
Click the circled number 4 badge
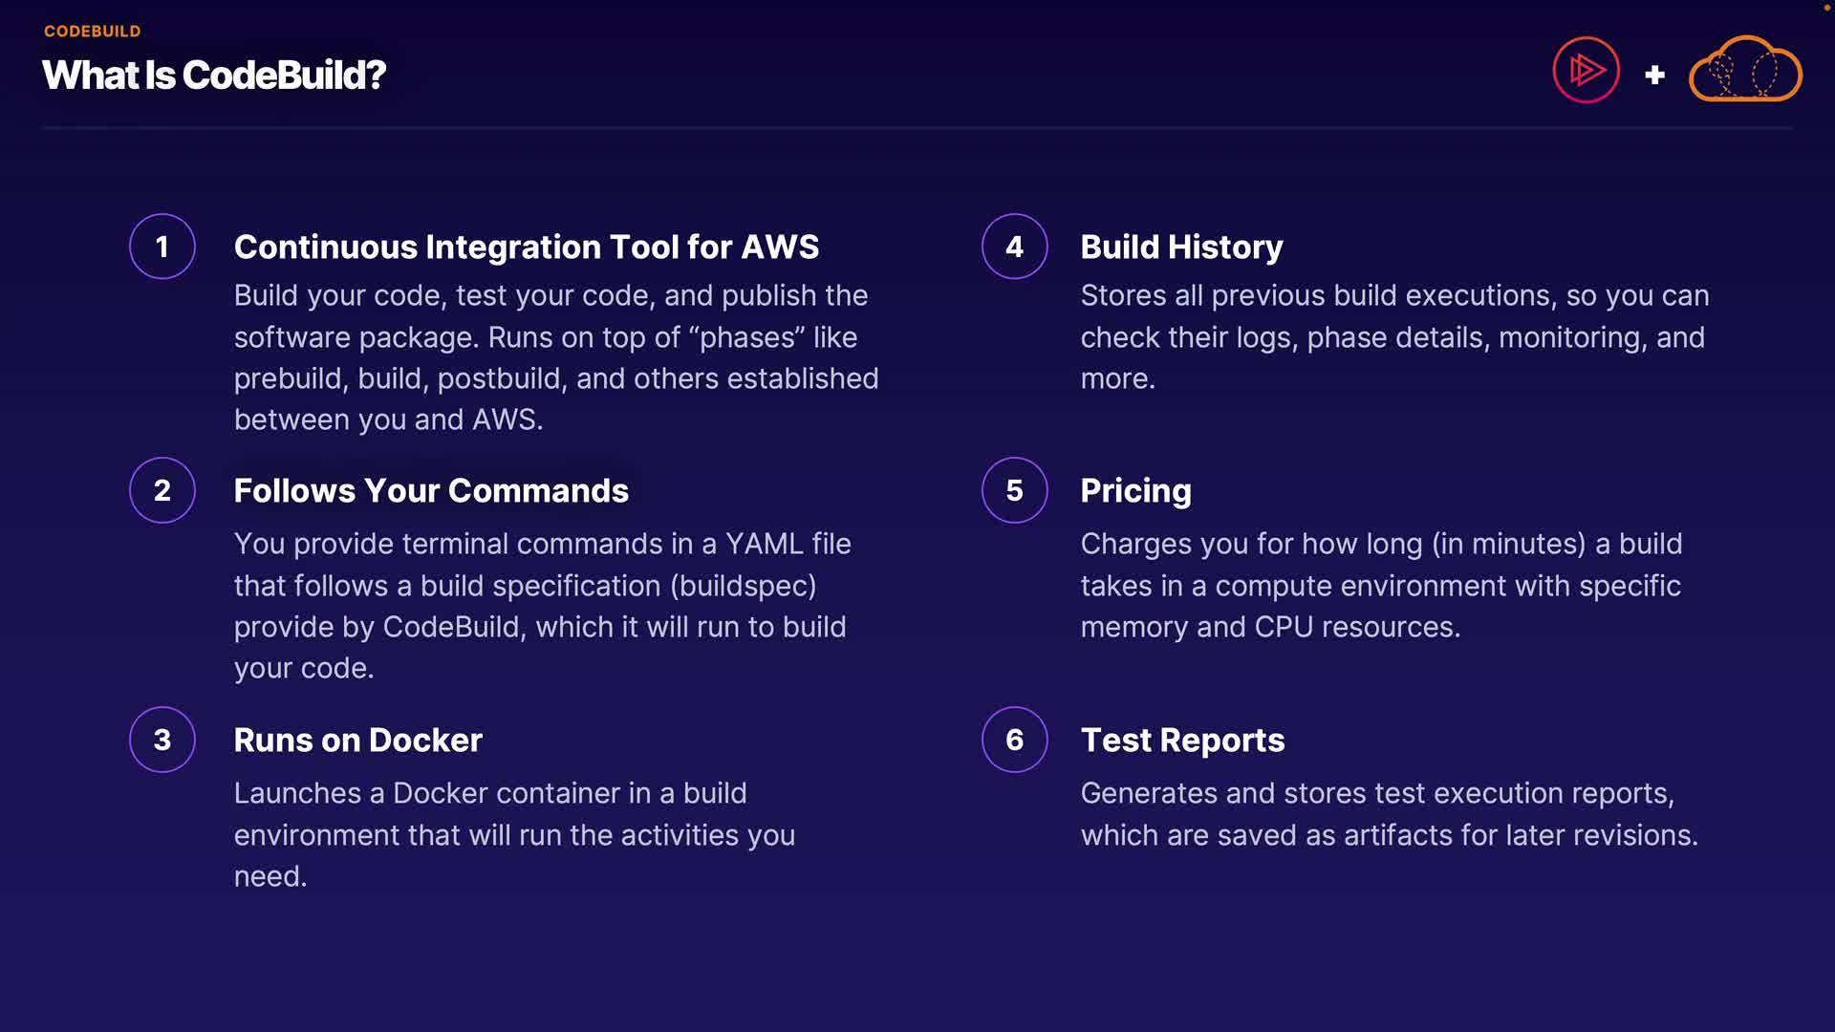1014,247
